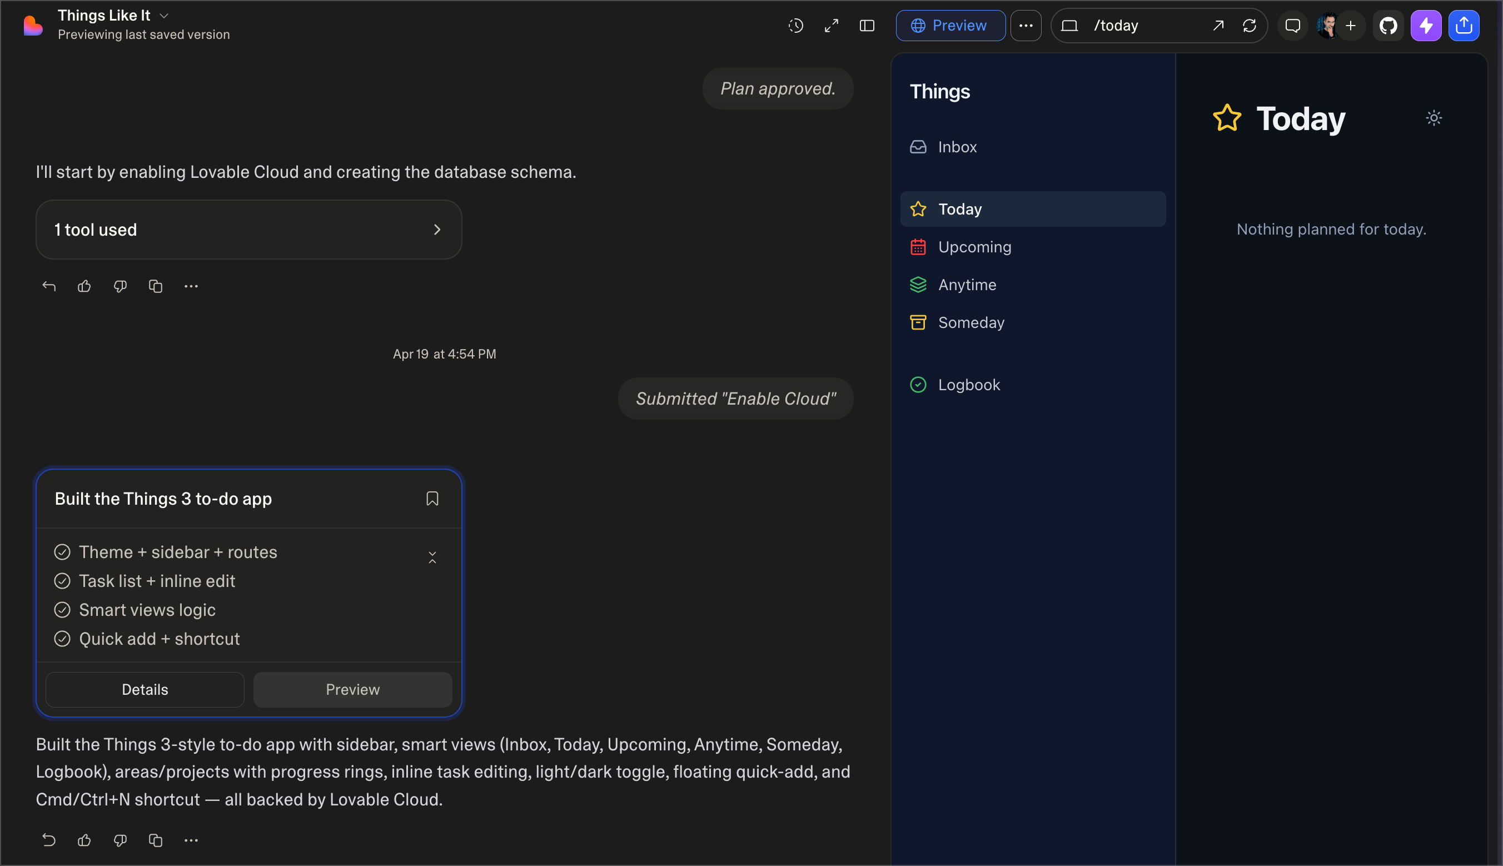Bookmark the Built the Things 3 card
The height and width of the screenshot is (866, 1503).
point(432,499)
